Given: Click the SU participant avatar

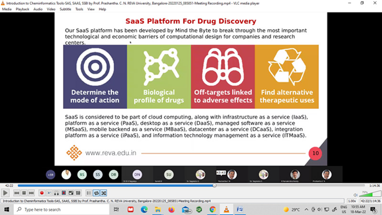Looking at the screenshot, I should 169,174.
